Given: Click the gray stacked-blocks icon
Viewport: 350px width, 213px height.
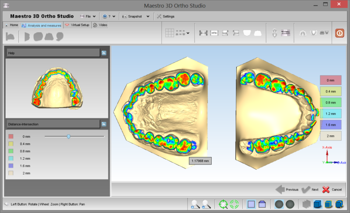Looking at the screenshot, I should coord(307,204).
